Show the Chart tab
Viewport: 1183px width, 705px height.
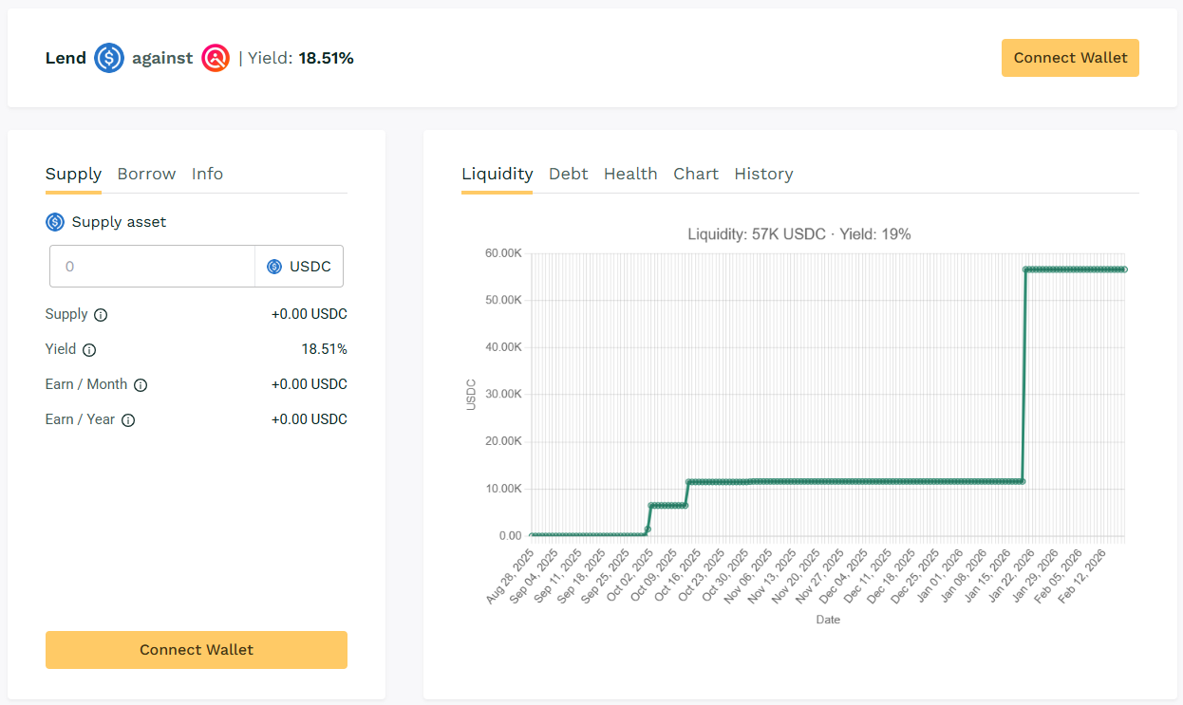coord(696,174)
